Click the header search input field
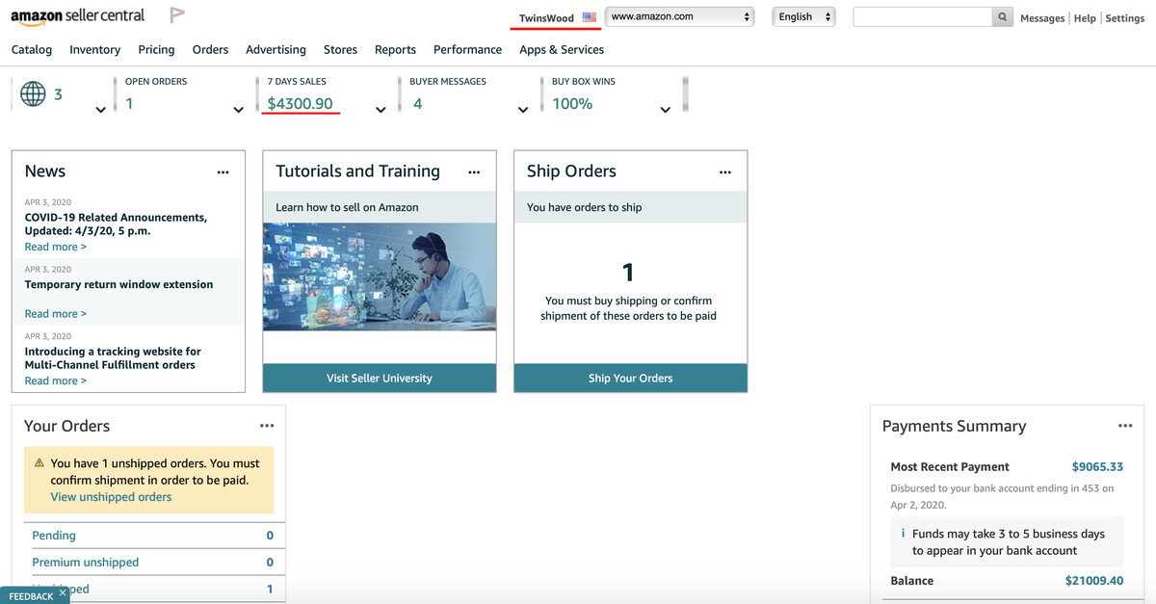 pos(923,17)
